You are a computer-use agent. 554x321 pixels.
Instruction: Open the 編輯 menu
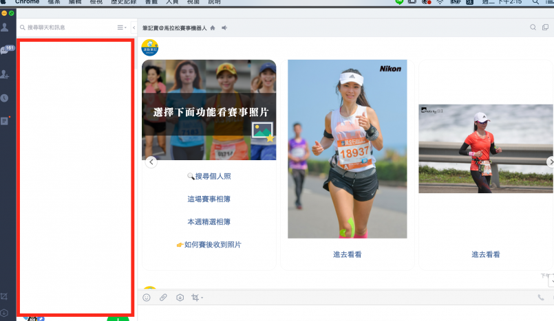coord(75,2)
